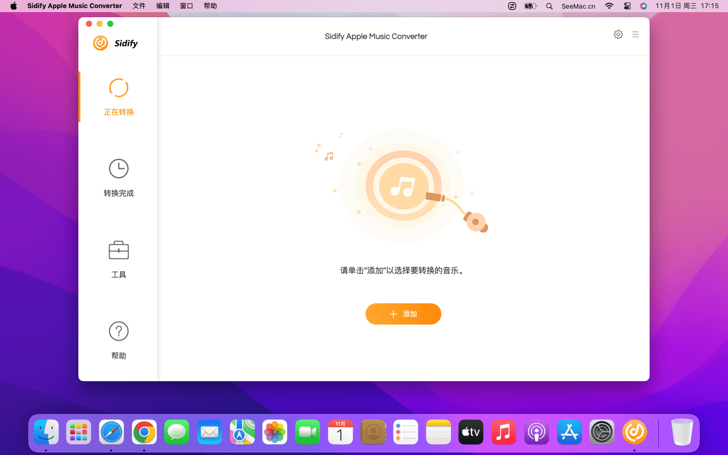This screenshot has width=728, height=455.
Task: Open the Music app in Dock
Action: click(504, 432)
